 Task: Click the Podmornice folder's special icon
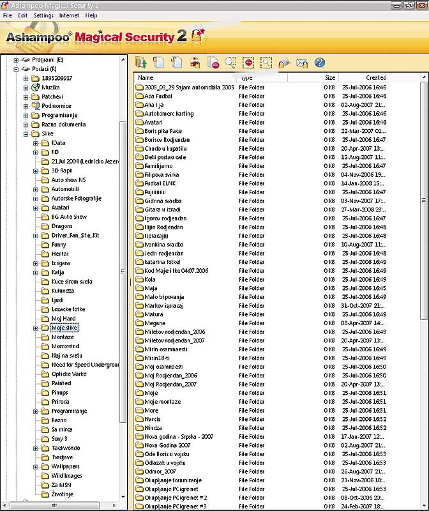35,106
